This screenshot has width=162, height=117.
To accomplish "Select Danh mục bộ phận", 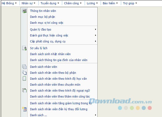I will (42, 17).
